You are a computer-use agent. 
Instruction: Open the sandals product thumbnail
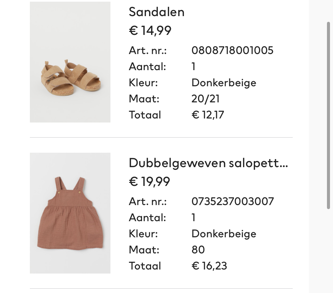click(70, 62)
